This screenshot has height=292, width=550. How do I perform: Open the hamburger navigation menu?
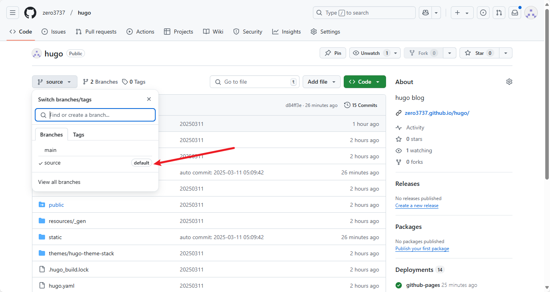click(13, 13)
